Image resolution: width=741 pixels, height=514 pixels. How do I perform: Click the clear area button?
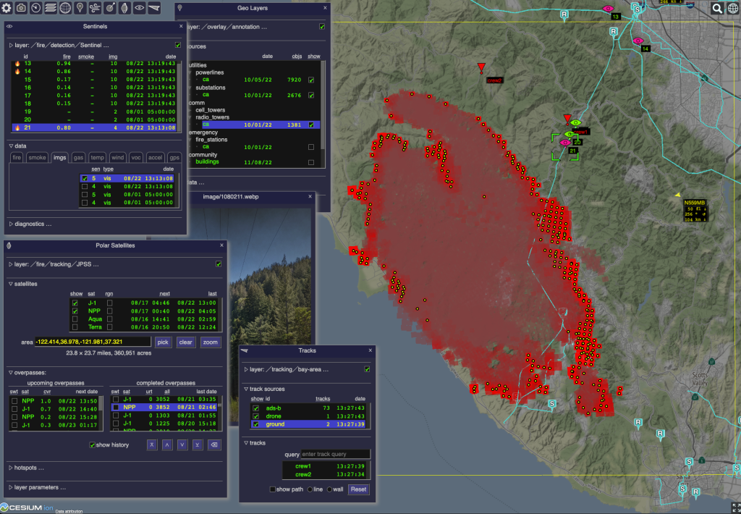click(186, 342)
